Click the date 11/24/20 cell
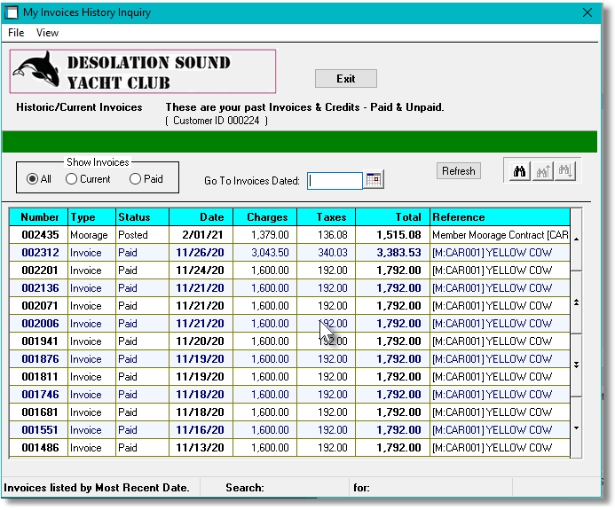Screen dimensions: 615x510 [x=200, y=271]
